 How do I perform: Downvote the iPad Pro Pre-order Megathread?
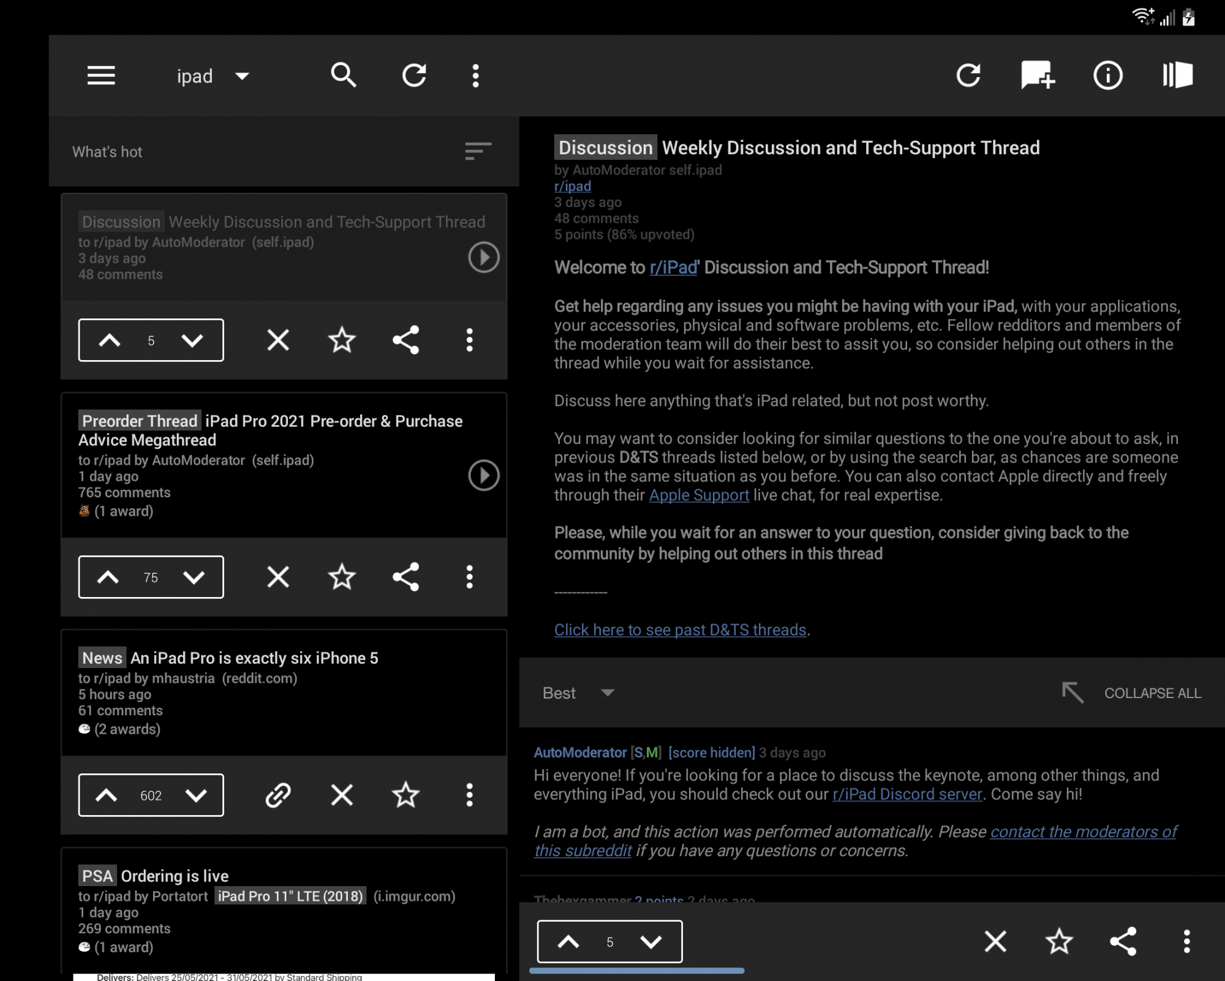click(x=194, y=577)
